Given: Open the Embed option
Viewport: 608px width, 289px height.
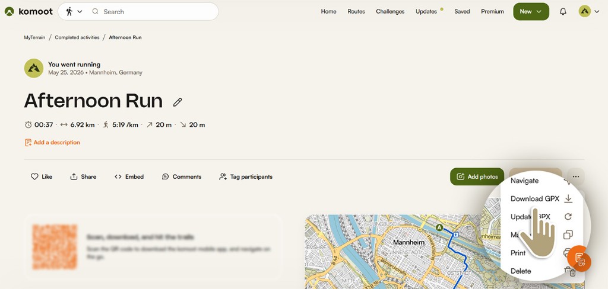Looking at the screenshot, I should tap(129, 177).
